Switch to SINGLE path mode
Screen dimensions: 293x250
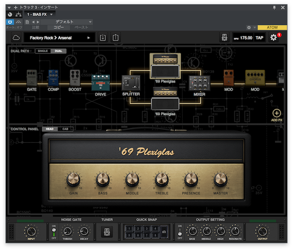(43, 51)
